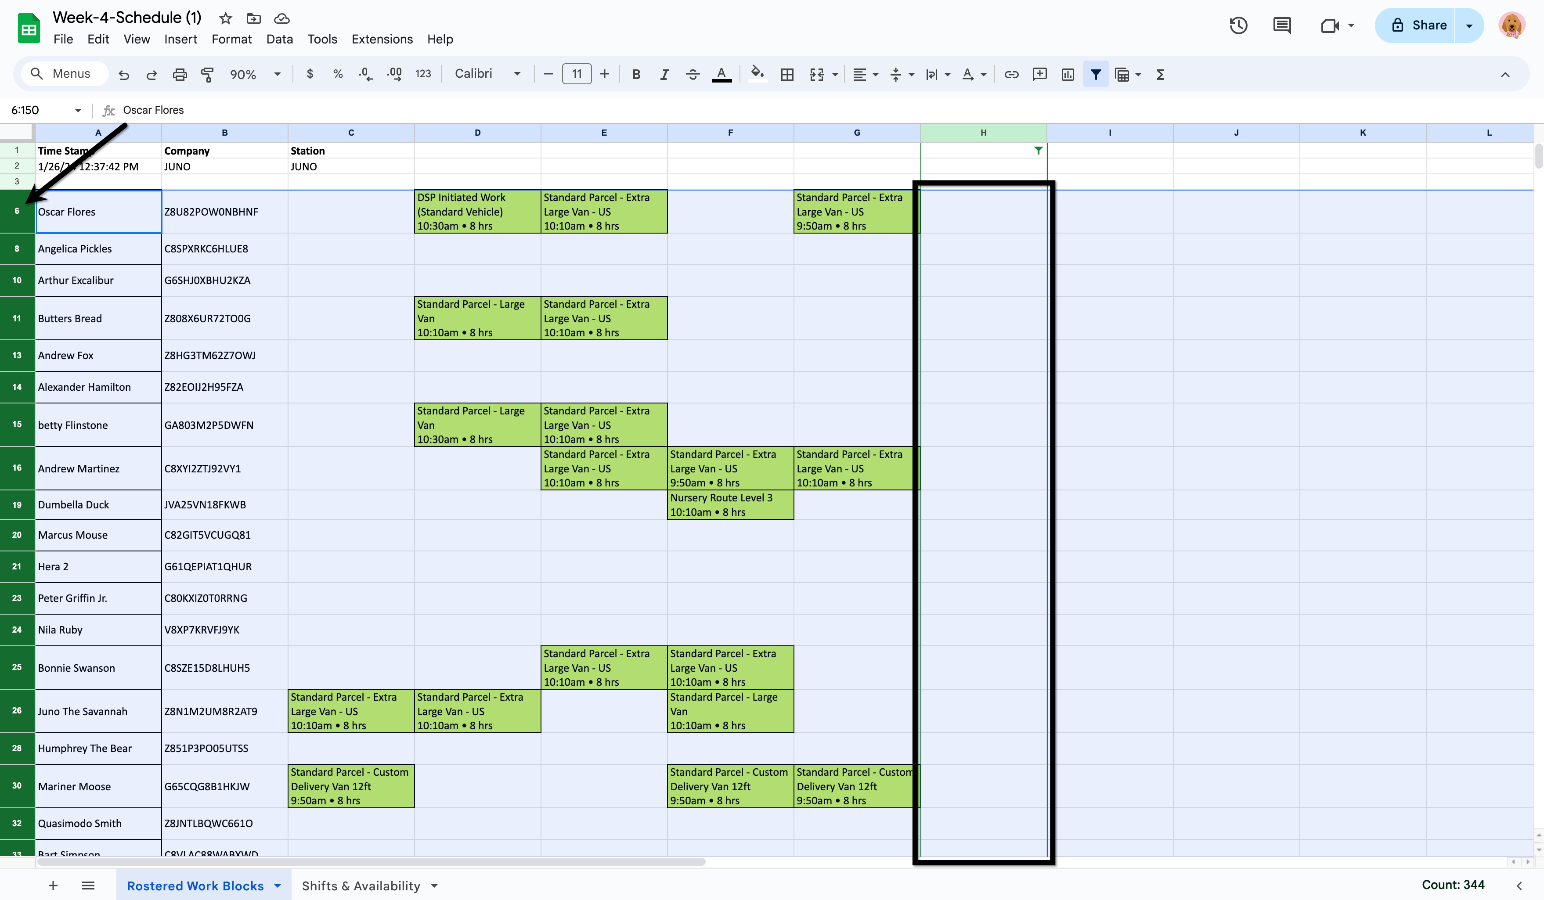
Task: Click the Insert link icon
Action: (x=1011, y=74)
